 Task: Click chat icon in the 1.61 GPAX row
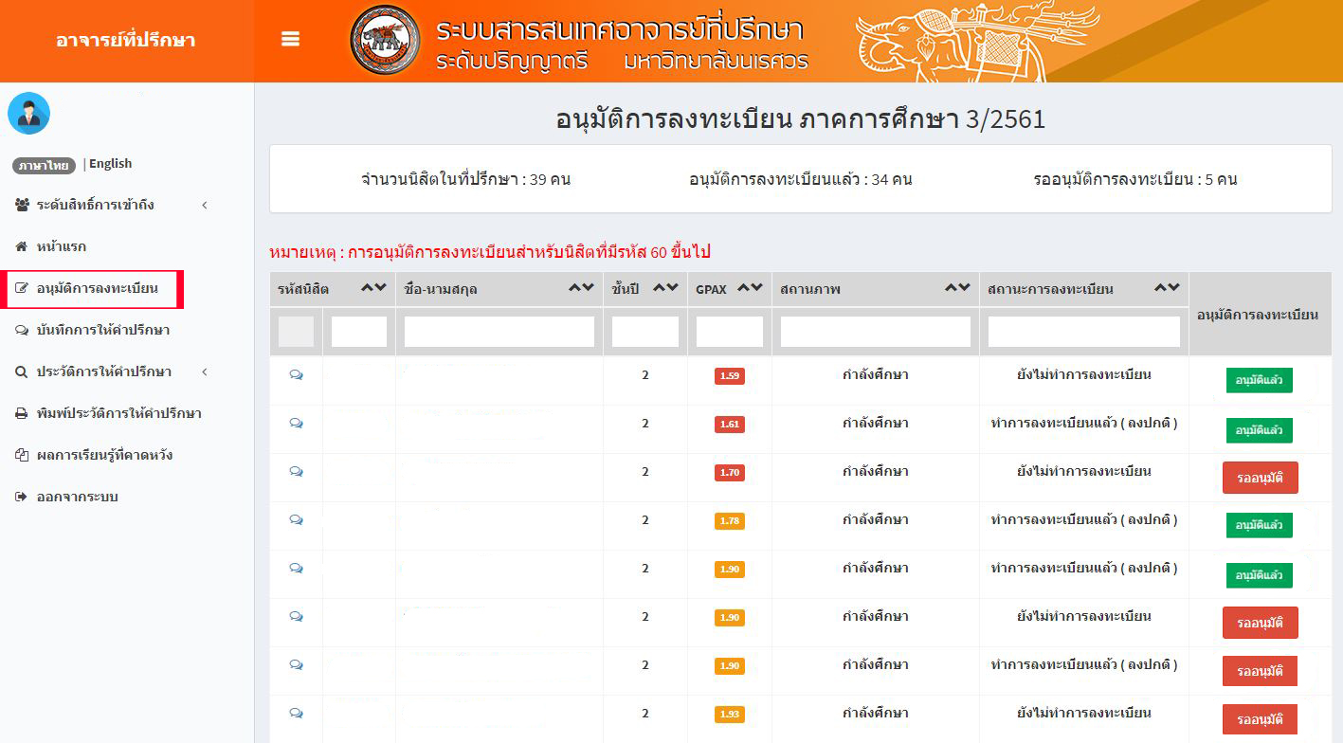[x=296, y=424]
